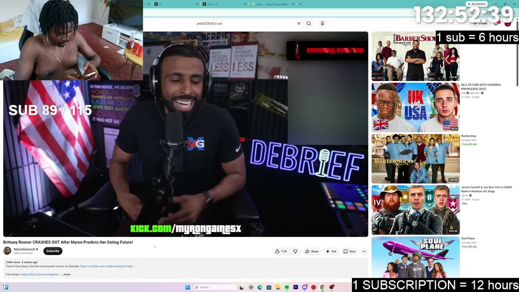Viewport: 519px width, 292px height.
Task: Open Barbershop: The Next Cut thumbnail
Action: [x=416, y=56]
